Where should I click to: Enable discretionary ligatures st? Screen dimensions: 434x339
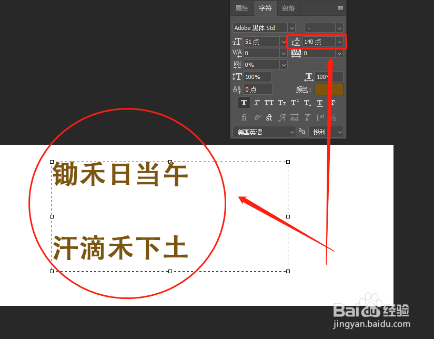click(269, 117)
